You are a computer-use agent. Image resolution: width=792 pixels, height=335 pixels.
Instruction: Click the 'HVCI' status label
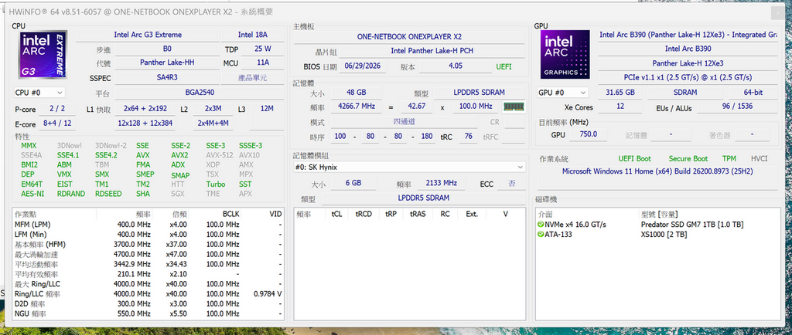click(759, 159)
